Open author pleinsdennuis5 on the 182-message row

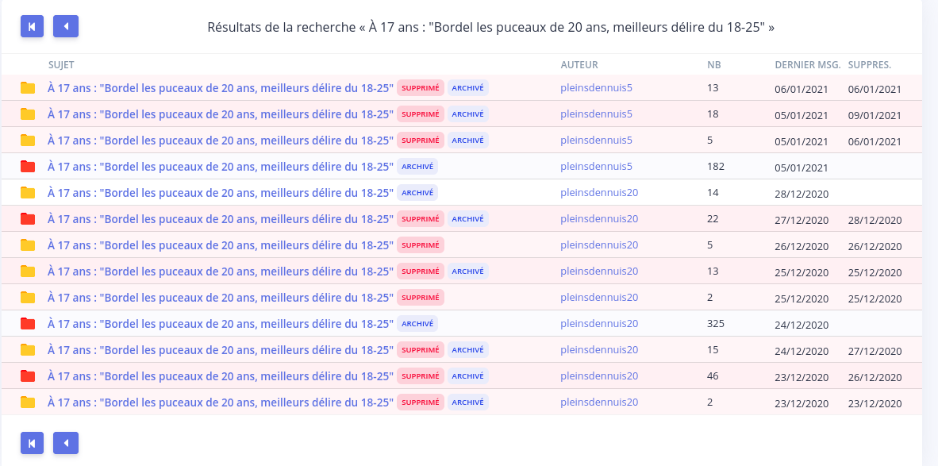pos(597,166)
